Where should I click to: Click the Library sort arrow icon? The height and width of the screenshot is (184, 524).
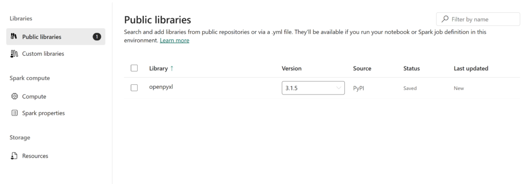[172, 68]
